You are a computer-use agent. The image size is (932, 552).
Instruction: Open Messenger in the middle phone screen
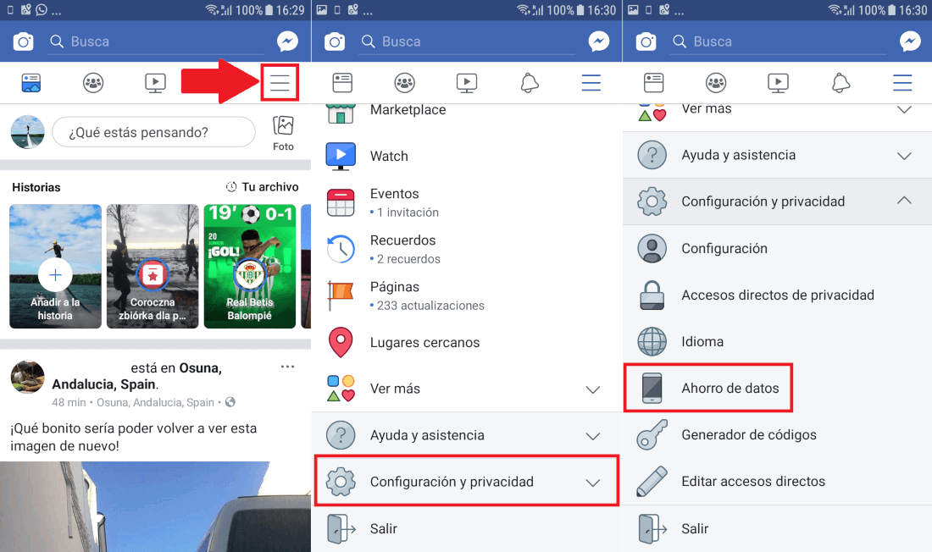point(599,41)
